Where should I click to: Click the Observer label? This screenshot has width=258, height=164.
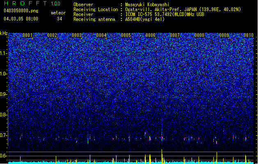tap(83, 5)
